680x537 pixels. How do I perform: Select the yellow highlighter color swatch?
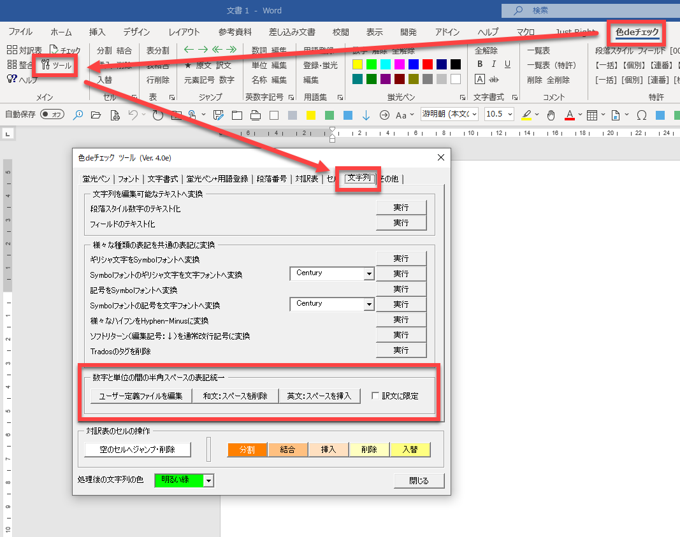(x=358, y=64)
